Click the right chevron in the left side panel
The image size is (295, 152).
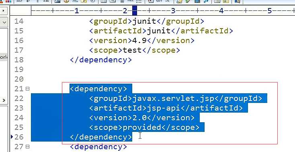[x=4, y=101]
